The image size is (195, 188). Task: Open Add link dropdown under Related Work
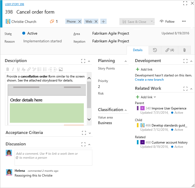pos(146,97)
